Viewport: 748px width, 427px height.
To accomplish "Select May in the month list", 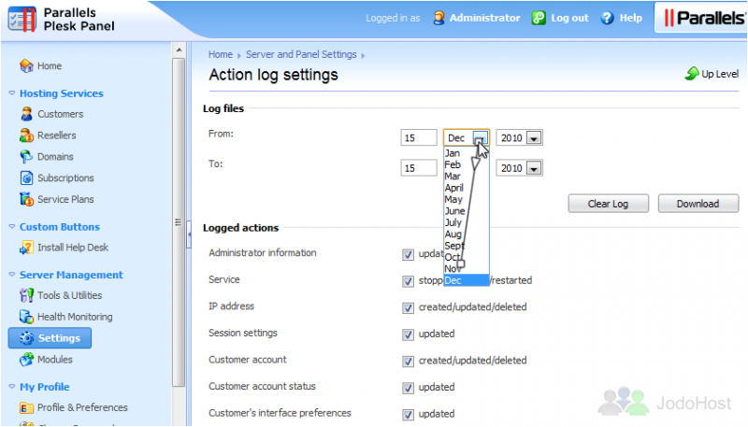I will (466, 199).
